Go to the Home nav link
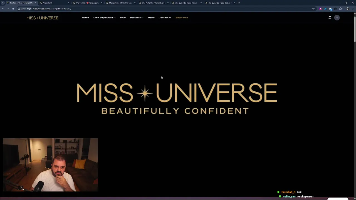Viewport: 356px width, 200px height. (85, 17)
